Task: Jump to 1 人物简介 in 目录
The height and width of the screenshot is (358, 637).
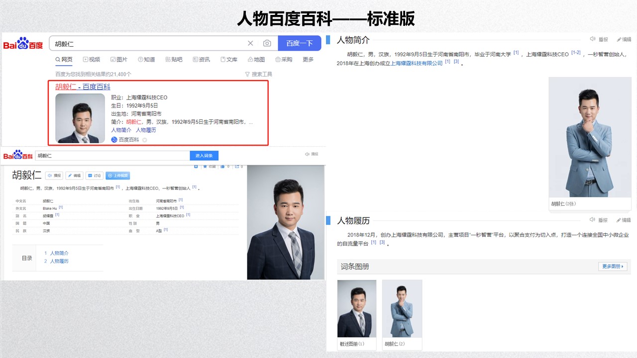Action: [x=56, y=254]
